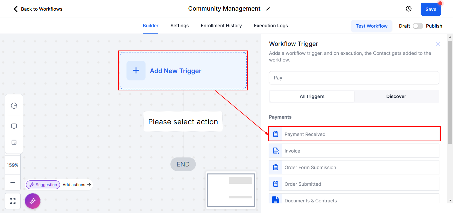Click the Order Submitted clipboard icon

276,184
